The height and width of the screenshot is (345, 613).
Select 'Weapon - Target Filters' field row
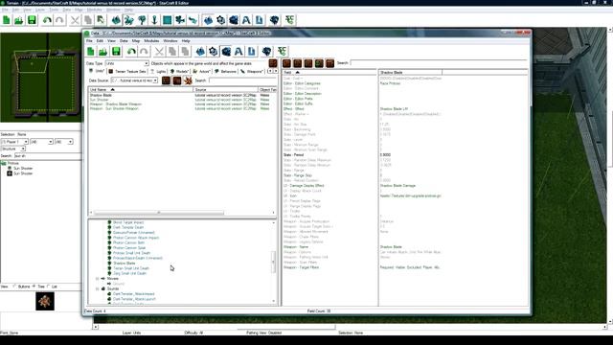click(405, 267)
